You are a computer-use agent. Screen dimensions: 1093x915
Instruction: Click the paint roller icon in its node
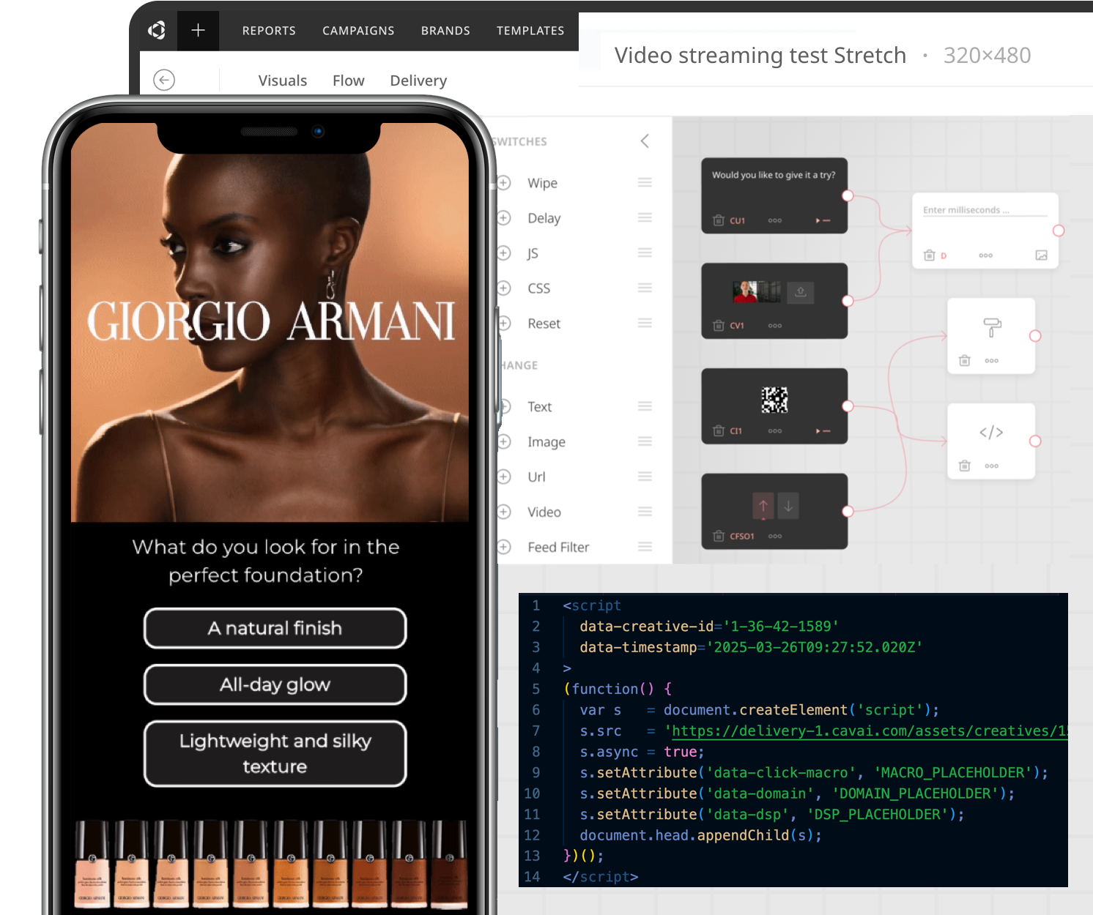pyautogui.click(x=992, y=327)
